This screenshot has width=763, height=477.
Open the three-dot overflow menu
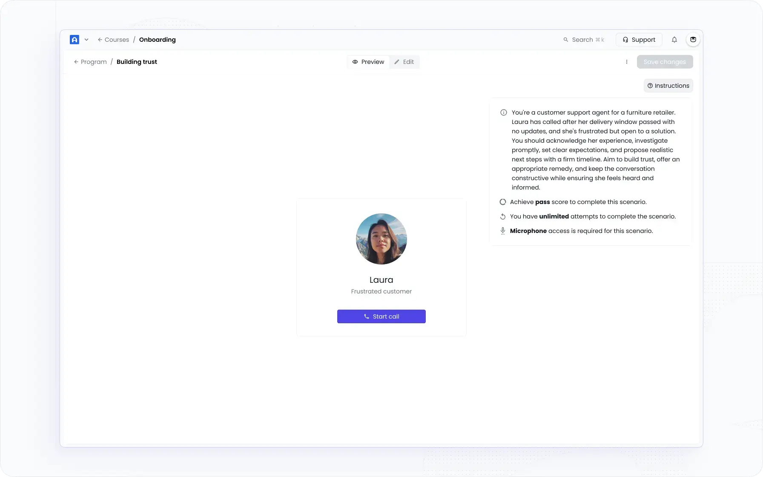(626, 62)
